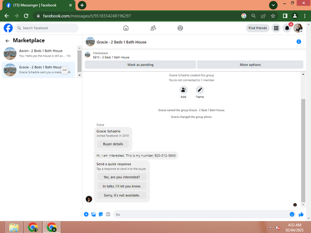Image resolution: width=311 pixels, height=233 pixels.
Task: Toggle Chrome side panel
Action: (285, 16)
